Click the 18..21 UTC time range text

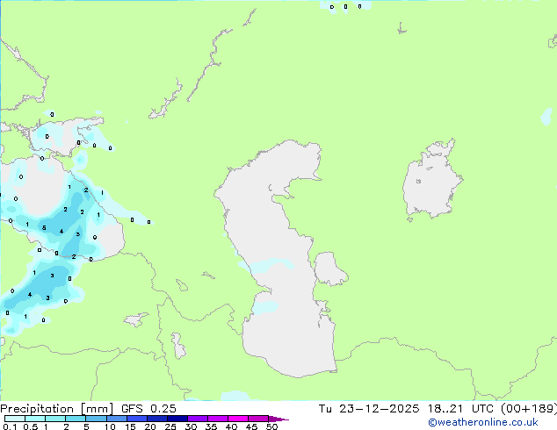click(x=443, y=409)
